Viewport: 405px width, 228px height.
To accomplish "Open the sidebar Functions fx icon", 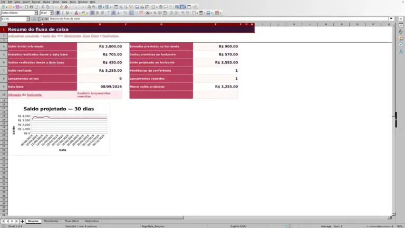I will (x=401, y=51).
